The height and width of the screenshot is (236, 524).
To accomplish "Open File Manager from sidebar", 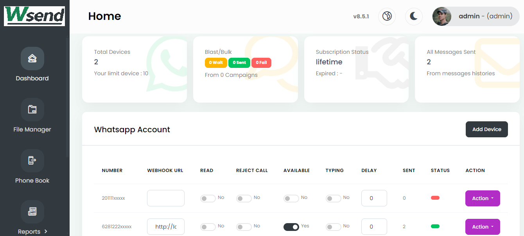I will [x=32, y=110].
